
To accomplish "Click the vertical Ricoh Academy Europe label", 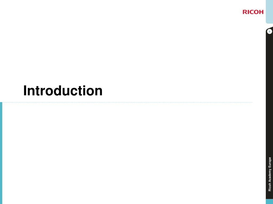I will 270,174.
